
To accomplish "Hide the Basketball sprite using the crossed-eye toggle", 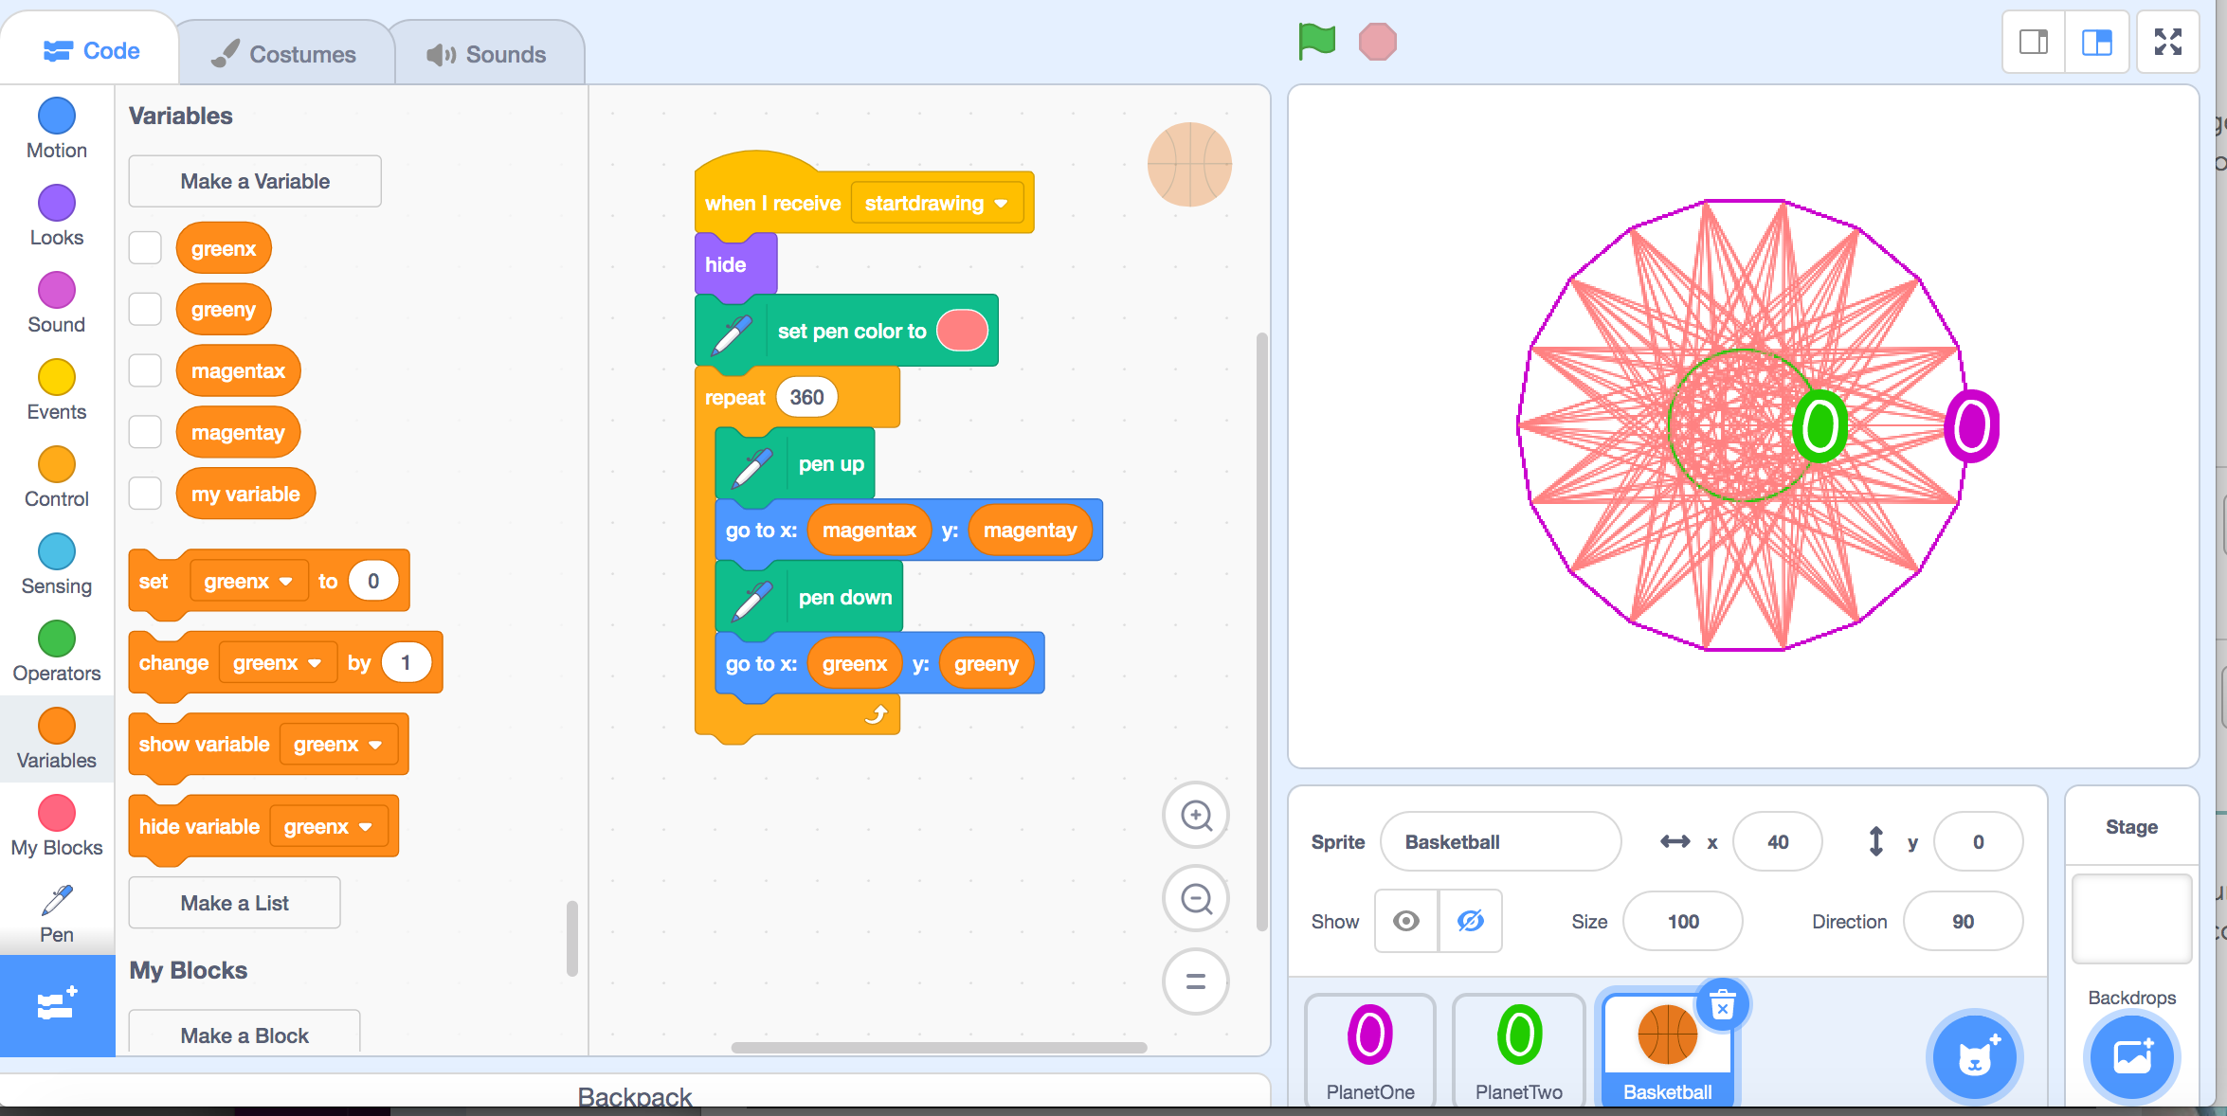I will pyautogui.click(x=1471, y=921).
